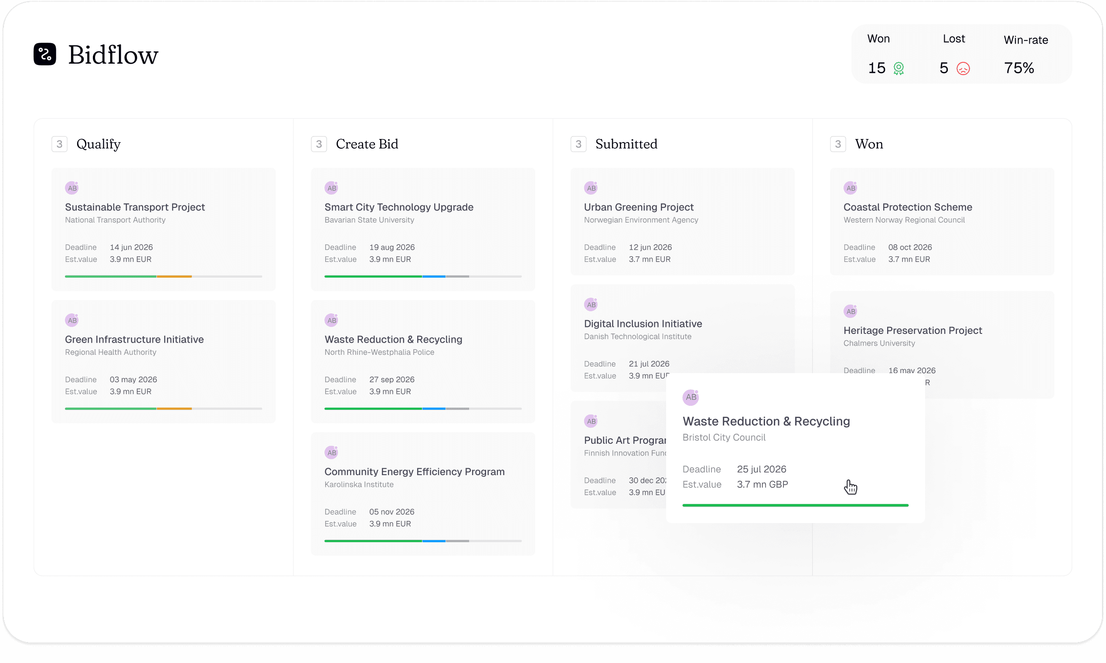Image resolution: width=1106 pixels, height=663 pixels.
Task: Click progress bar on Bristol City Council card
Action: point(795,505)
